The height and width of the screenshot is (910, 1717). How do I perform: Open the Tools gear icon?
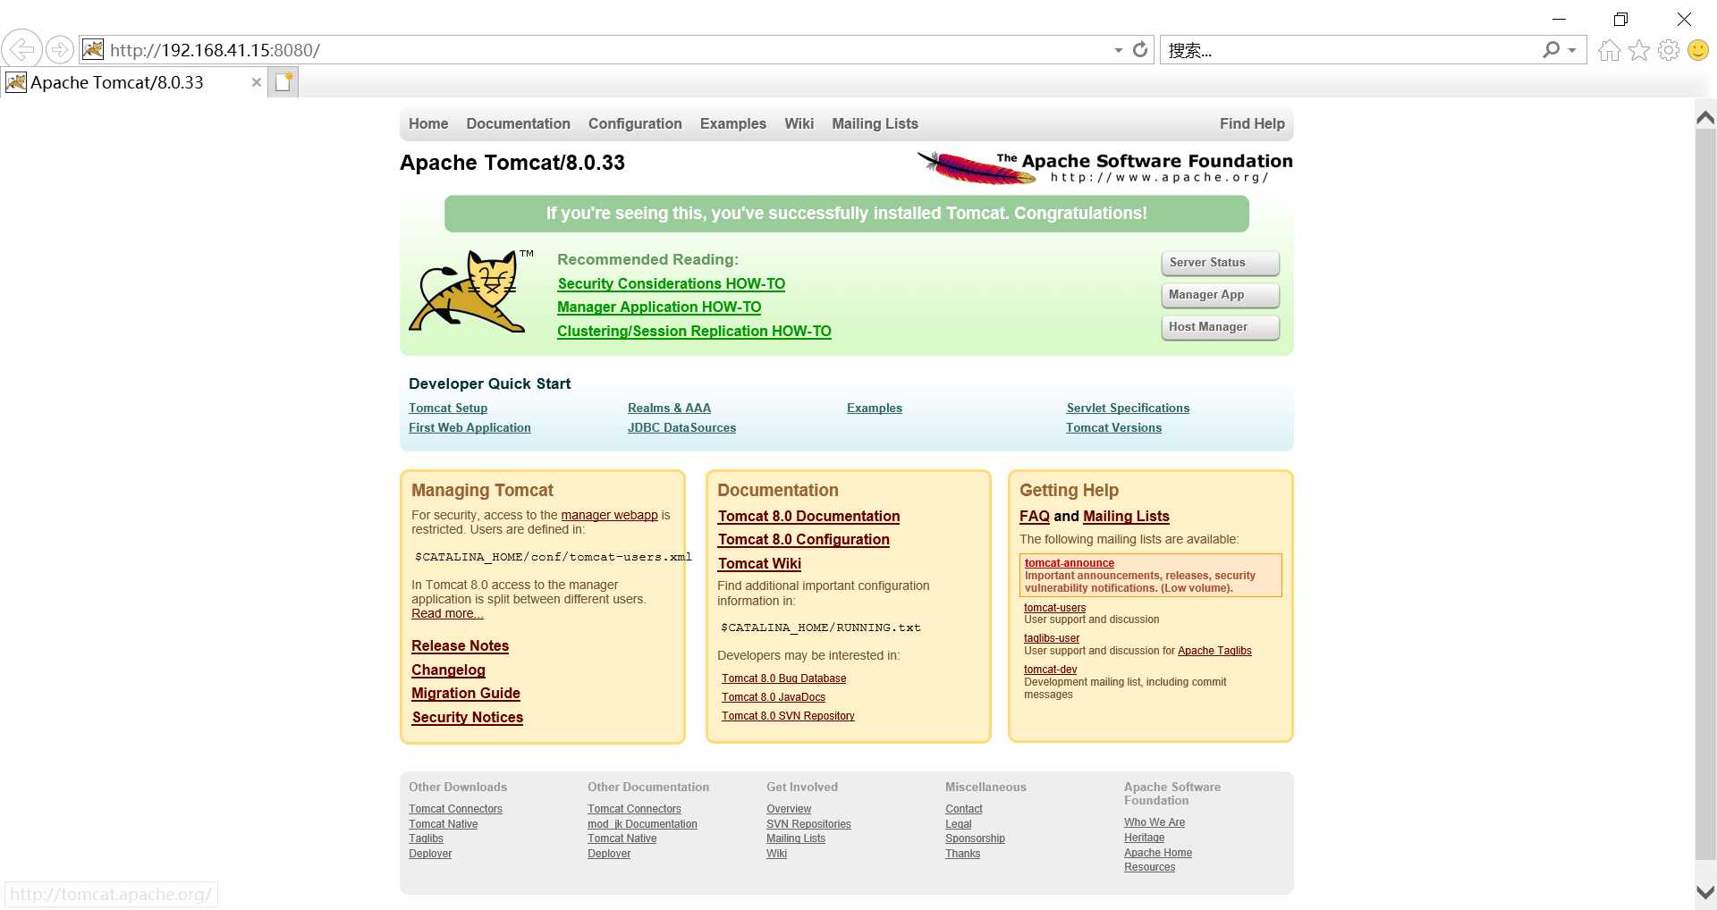[1669, 50]
